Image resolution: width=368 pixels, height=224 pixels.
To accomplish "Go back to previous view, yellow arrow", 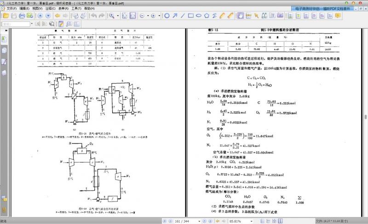I will tap(57, 16).
